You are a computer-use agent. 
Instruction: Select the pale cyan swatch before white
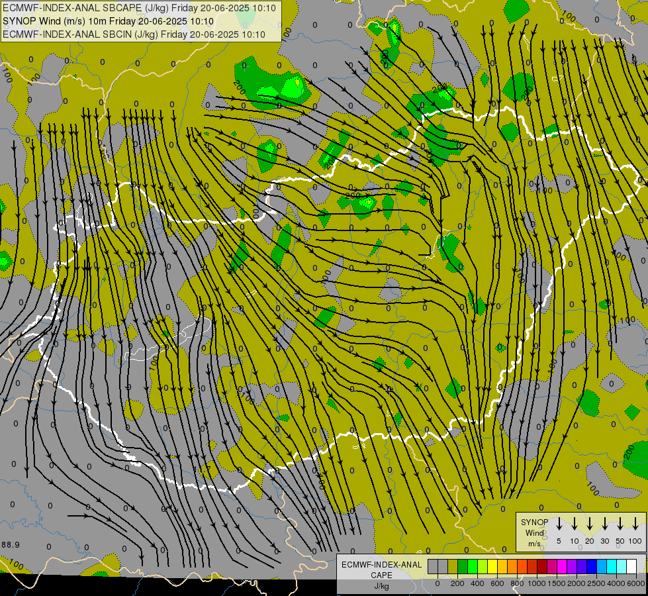622,566
